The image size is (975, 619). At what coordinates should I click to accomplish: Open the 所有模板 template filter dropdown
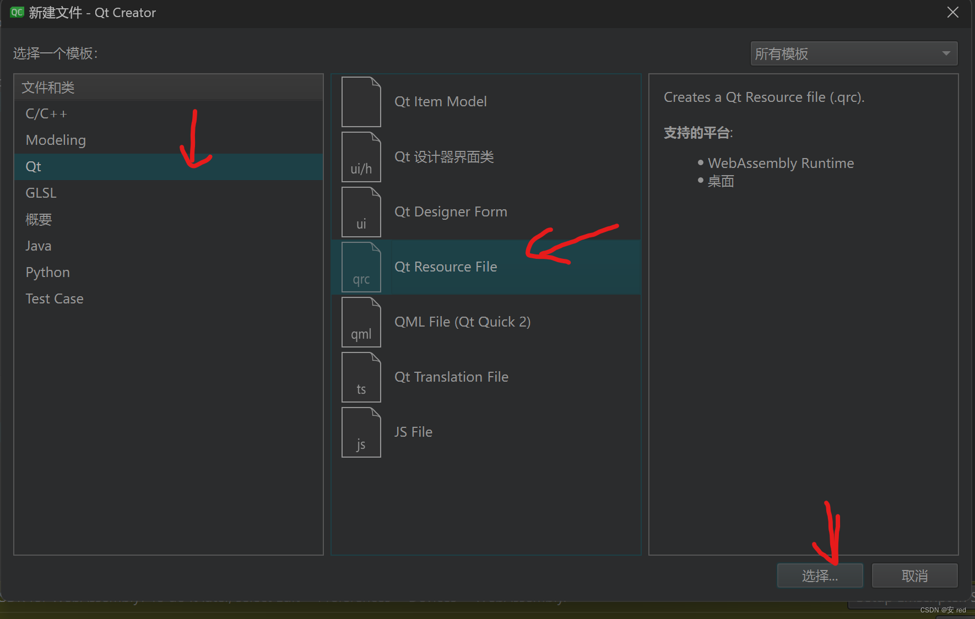853,53
